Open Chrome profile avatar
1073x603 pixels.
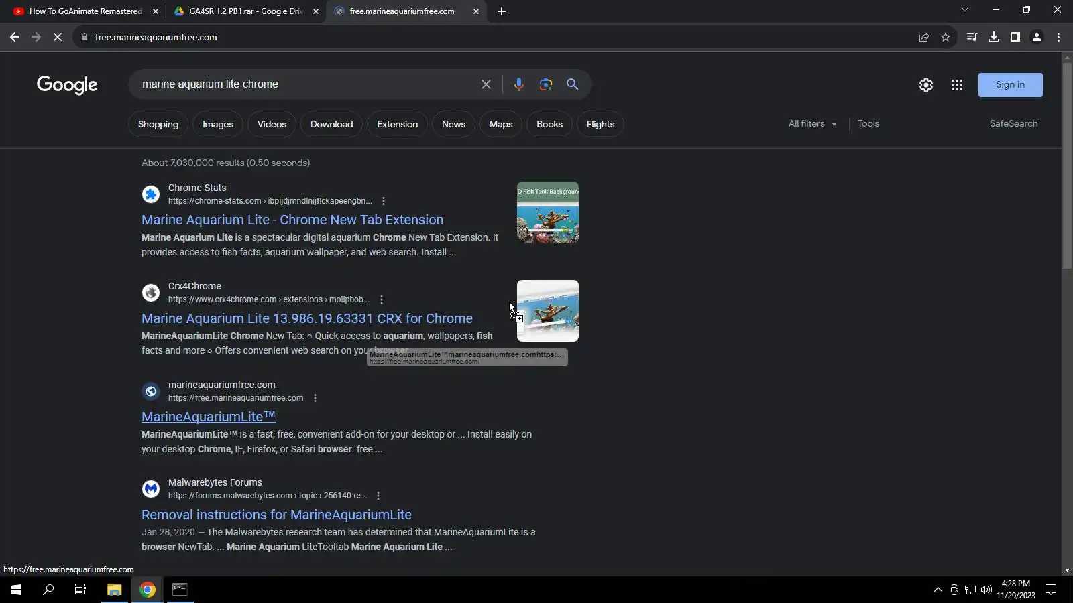[x=1037, y=37]
